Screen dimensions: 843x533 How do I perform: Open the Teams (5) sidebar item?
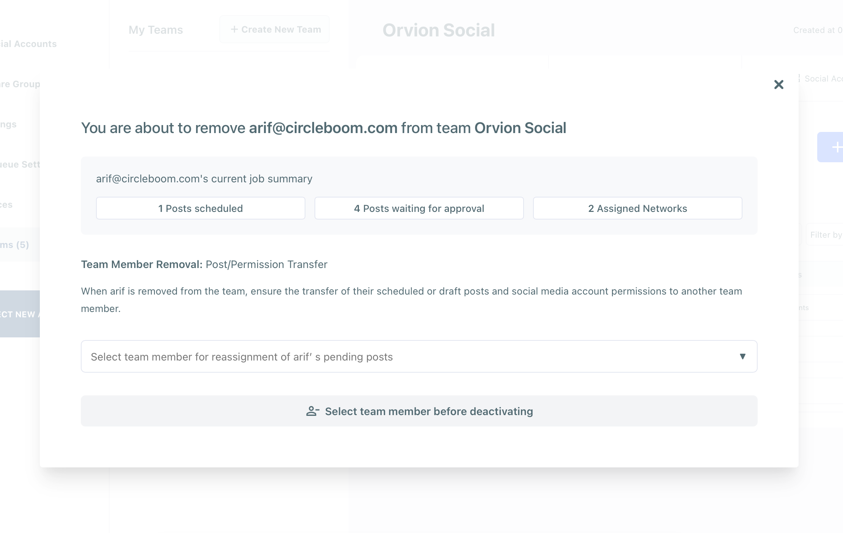click(15, 245)
